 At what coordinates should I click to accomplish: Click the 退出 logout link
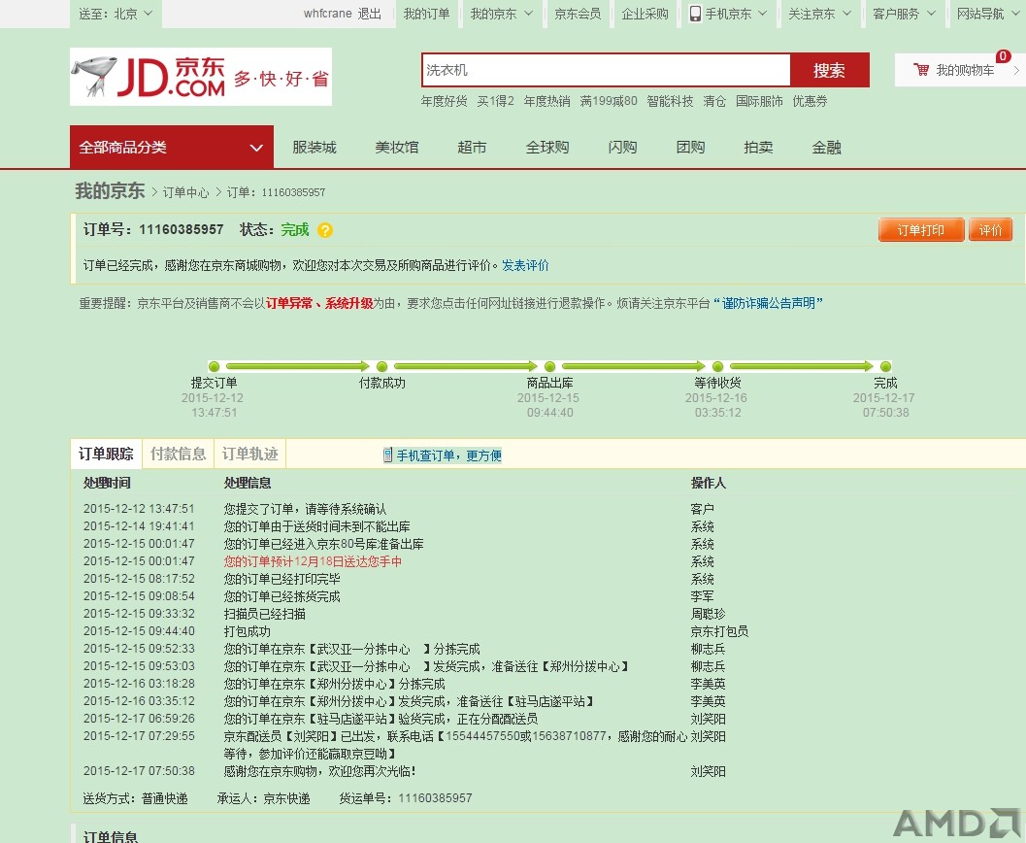[x=369, y=14]
